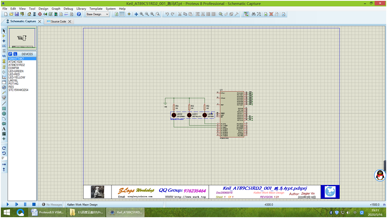
Task: Zoom in with magnifier plus icon
Action: (141, 14)
